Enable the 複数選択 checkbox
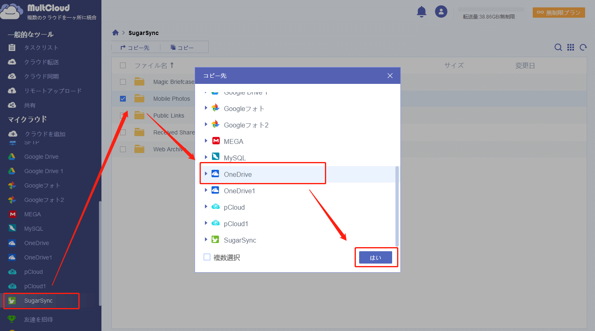The width and height of the screenshot is (595, 331). (207, 257)
